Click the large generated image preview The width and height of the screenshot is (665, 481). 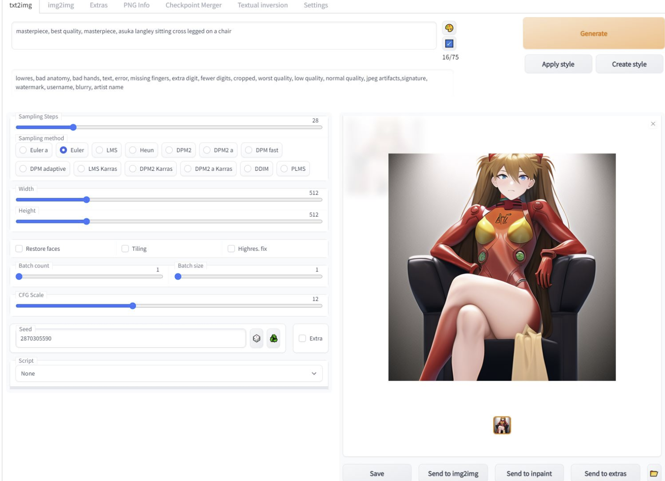pyautogui.click(x=502, y=267)
